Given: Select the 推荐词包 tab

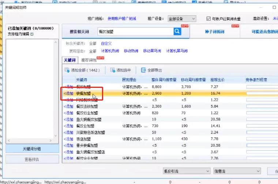Looking at the screenshot, I should click(x=89, y=60).
